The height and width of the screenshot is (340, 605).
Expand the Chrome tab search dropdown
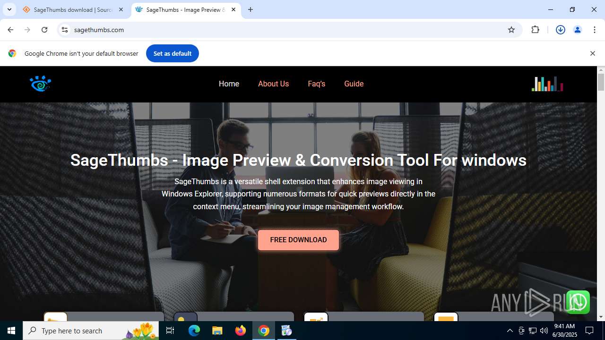tap(9, 9)
